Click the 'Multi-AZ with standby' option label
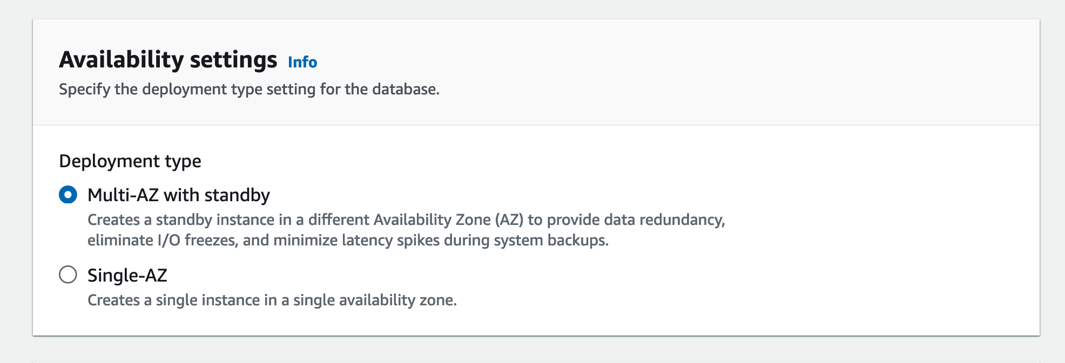 click(x=179, y=195)
